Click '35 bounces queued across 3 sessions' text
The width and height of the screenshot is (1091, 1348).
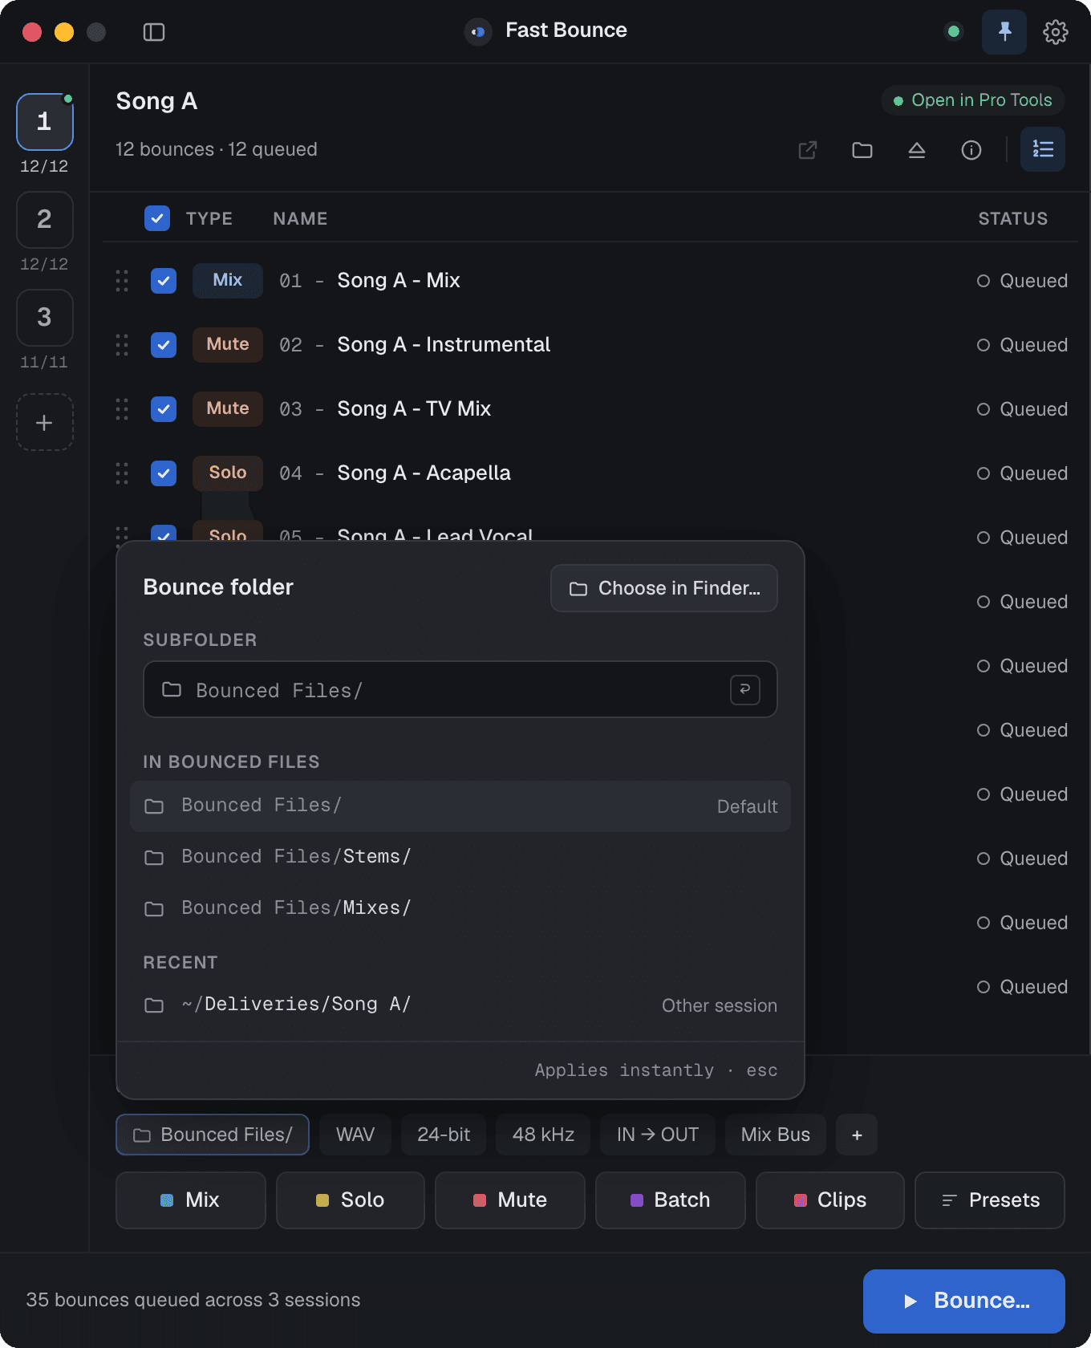coord(193,1300)
